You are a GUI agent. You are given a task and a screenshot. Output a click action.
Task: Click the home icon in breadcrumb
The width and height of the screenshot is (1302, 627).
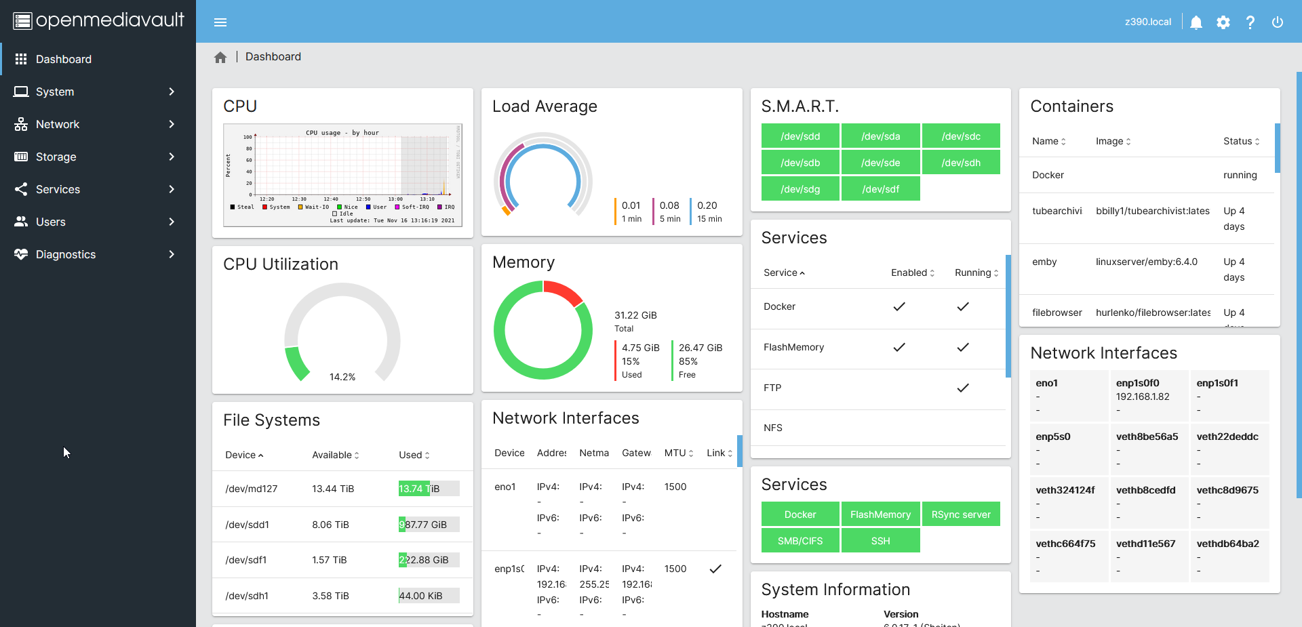(220, 58)
